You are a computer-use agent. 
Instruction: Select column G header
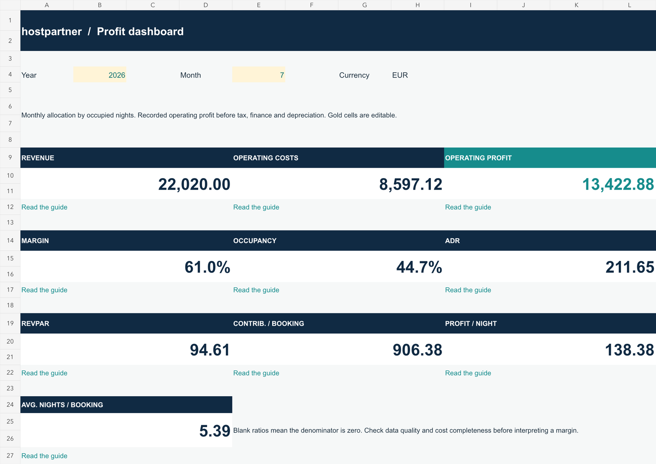pos(364,5)
